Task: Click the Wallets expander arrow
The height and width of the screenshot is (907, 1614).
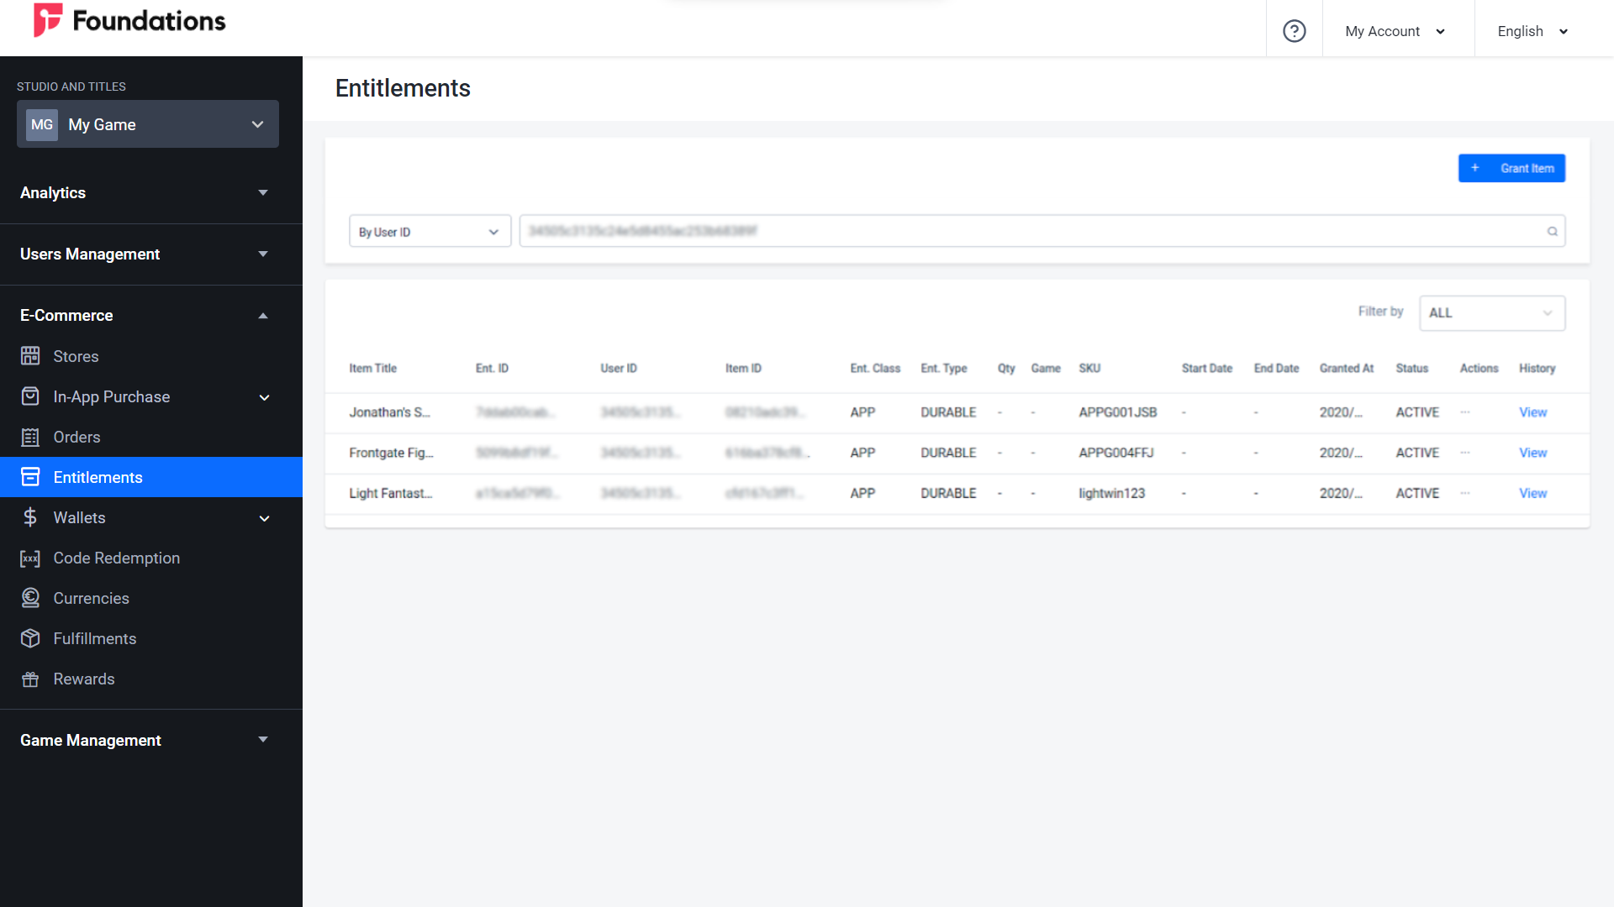Action: tap(264, 517)
